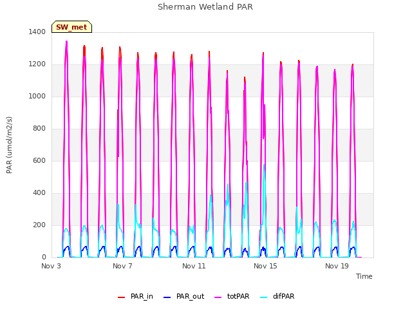Viewport: 412px width, 309px height.
Task: Click the magenta totPAR legend swatch
Action: click(218, 297)
